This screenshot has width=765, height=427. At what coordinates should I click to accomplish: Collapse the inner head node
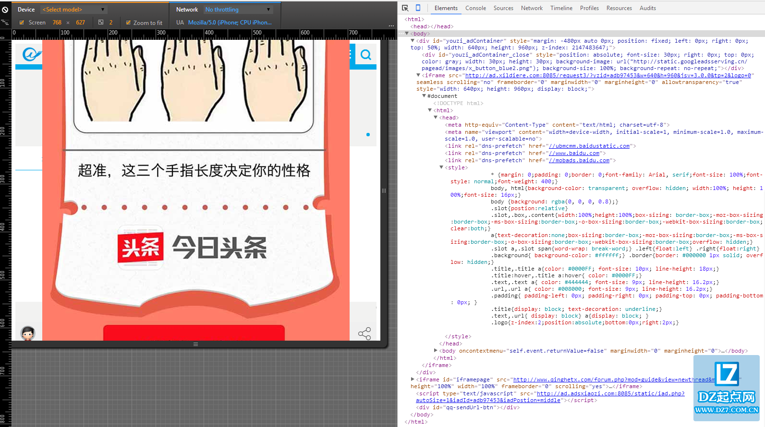pyautogui.click(x=436, y=118)
